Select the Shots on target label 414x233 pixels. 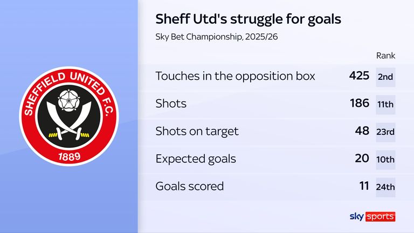(197, 131)
